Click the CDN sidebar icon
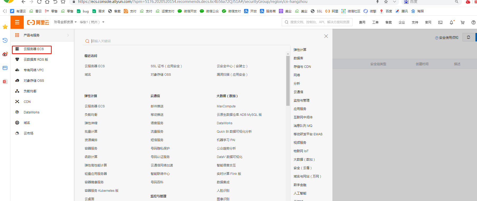This screenshot has width=477, height=201. pyautogui.click(x=17, y=102)
